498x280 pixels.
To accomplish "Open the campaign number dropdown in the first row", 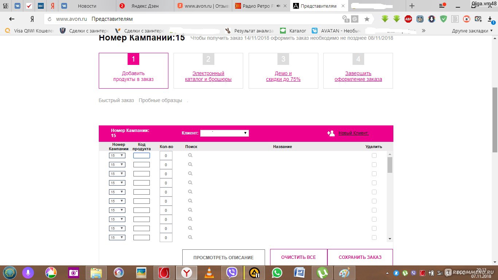I will [117, 156].
